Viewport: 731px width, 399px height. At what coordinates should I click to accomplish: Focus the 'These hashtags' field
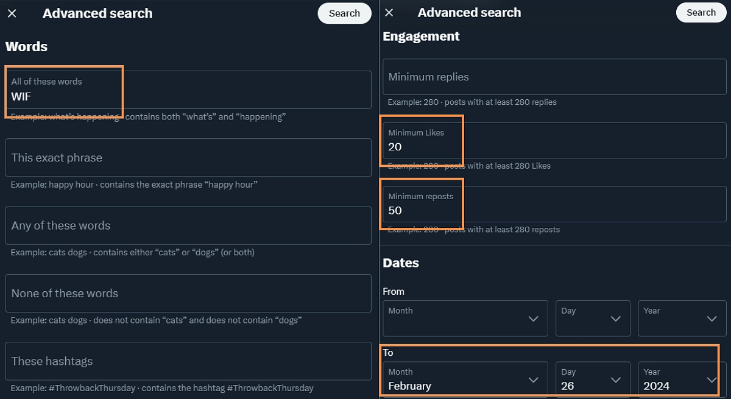click(188, 361)
